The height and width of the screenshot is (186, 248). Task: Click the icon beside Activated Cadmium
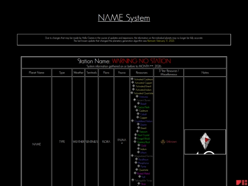click(x=132, y=79)
